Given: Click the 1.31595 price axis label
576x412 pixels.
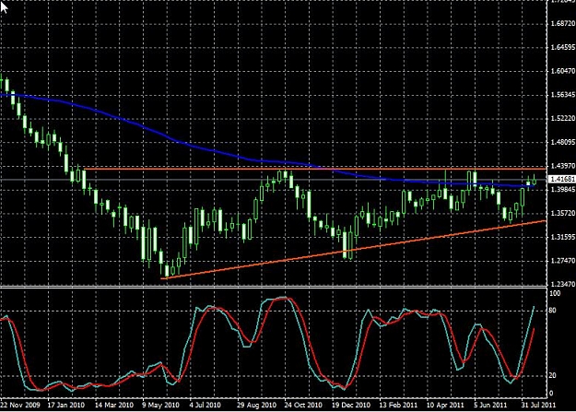Looking at the screenshot, I should [563, 237].
